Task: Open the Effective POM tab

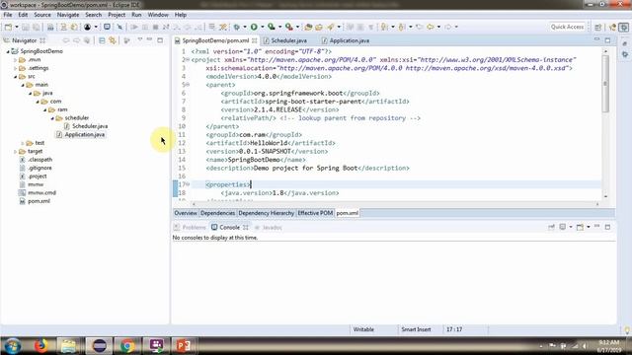Action: click(x=315, y=213)
